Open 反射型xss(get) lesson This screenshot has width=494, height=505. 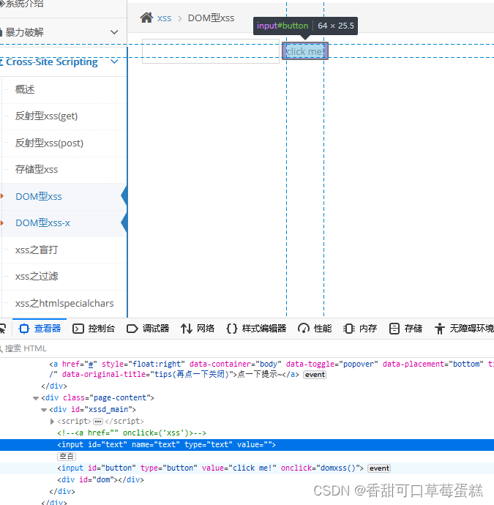pos(46,116)
